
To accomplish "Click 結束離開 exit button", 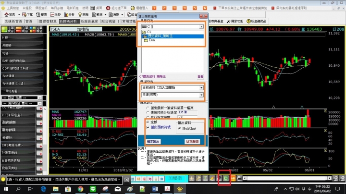I will point(192,142).
